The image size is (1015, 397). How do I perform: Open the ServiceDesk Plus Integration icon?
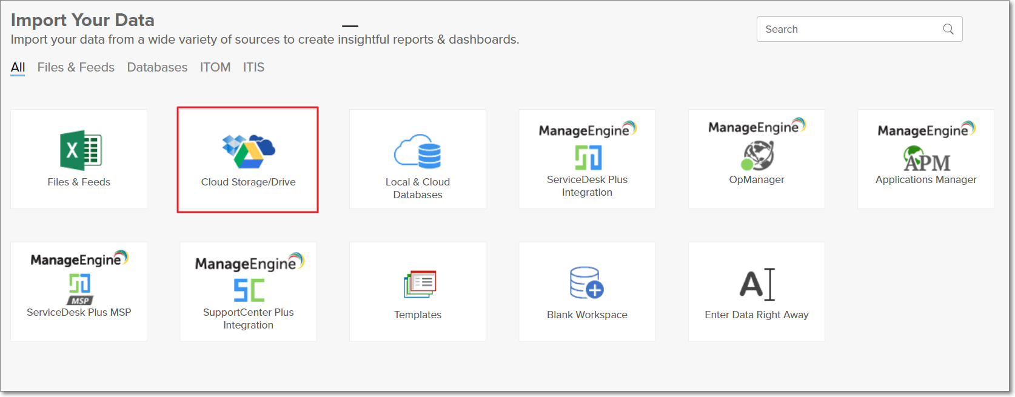coord(588,158)
